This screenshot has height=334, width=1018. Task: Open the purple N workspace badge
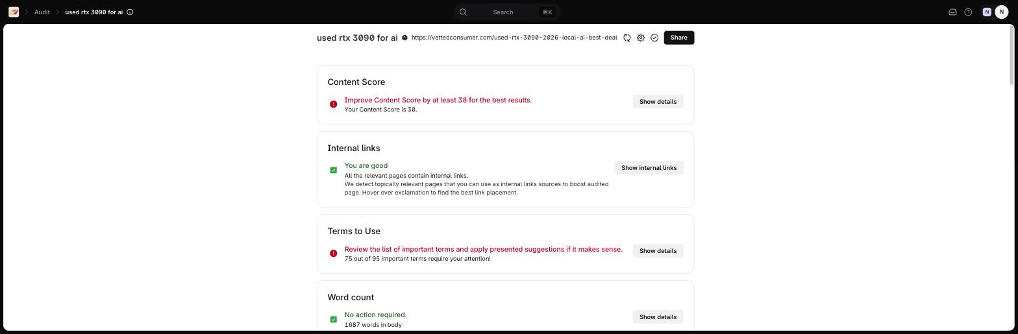coord(987,12)
